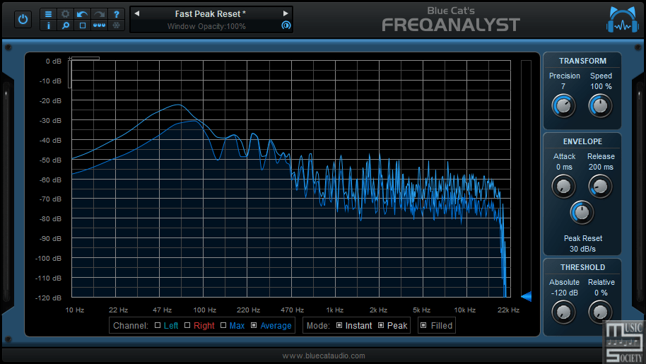The image size is (646, 364).
Task: Click the Release knob
Action: click(x=600, y=186)
